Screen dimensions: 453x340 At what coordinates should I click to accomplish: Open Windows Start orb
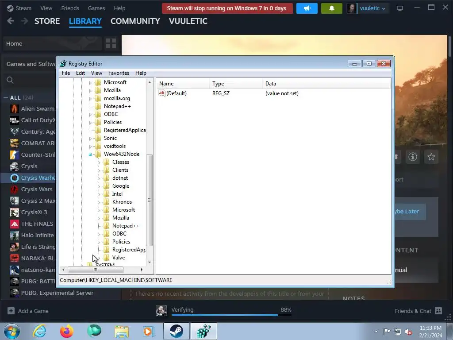12,331
